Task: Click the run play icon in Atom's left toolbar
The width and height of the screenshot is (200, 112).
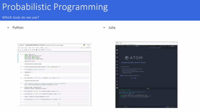Action: point(117,82)
